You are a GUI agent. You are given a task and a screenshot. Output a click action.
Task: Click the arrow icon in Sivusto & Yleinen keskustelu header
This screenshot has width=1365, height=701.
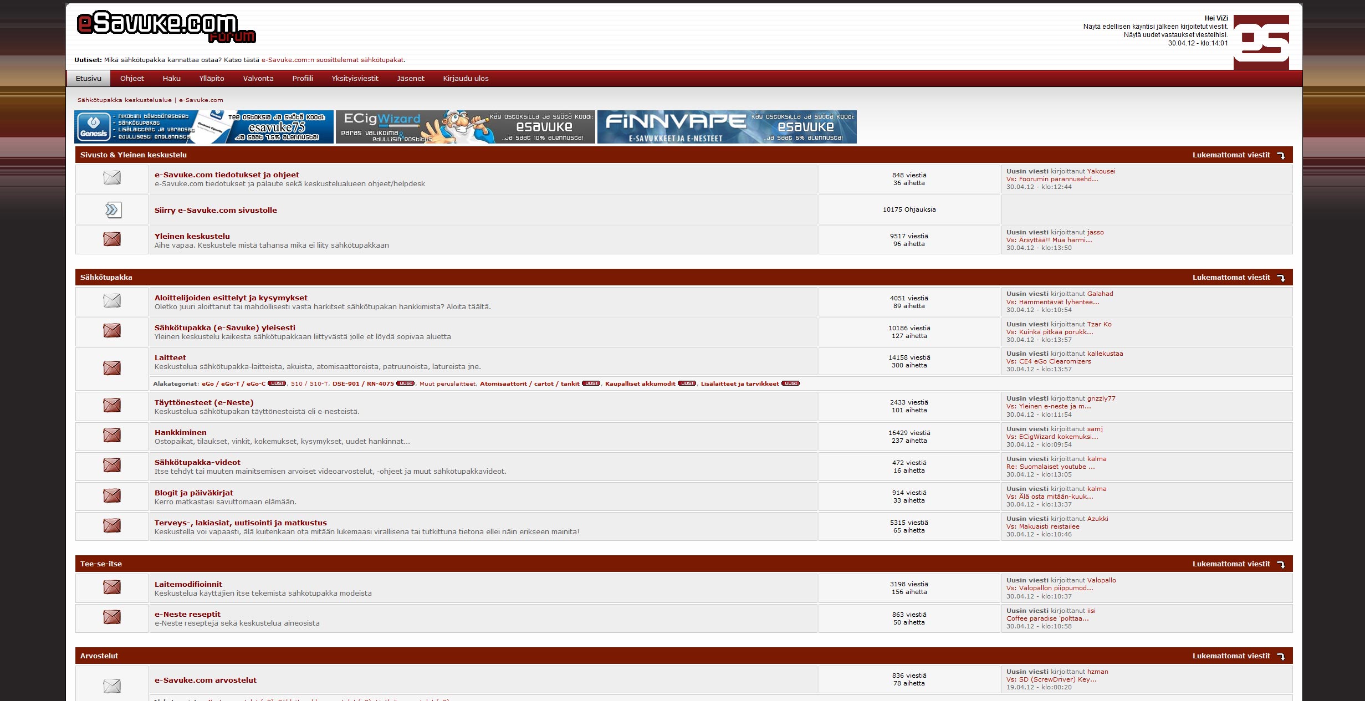1281,155
